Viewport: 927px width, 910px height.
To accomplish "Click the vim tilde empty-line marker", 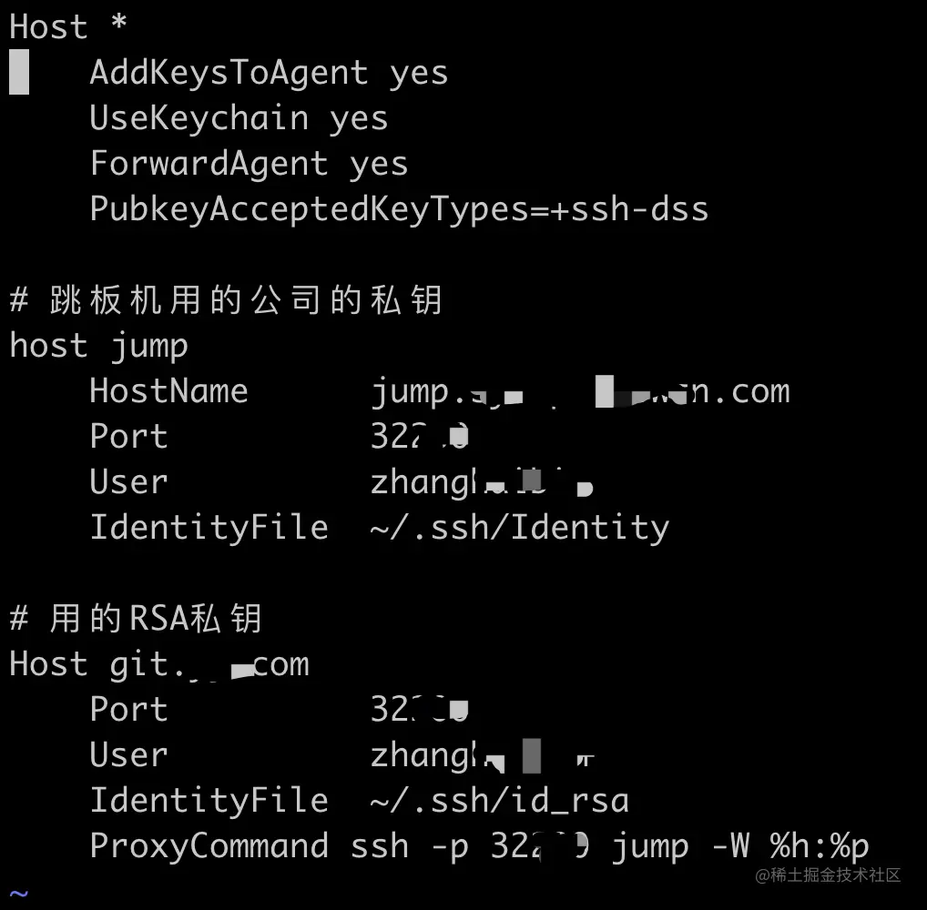I will coord(19,894).
